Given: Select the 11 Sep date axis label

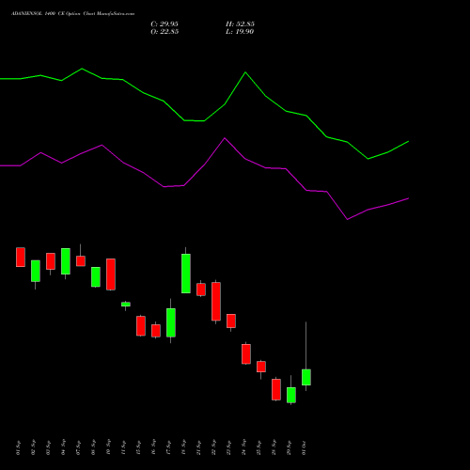Looking at the screenshot, I should click(124, 447).
